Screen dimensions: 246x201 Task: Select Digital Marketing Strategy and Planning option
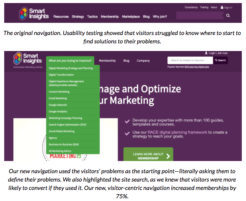(71, 68)
